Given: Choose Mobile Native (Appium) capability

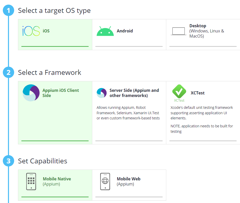Looking at the screenshot, I should [x=57, y=181].
